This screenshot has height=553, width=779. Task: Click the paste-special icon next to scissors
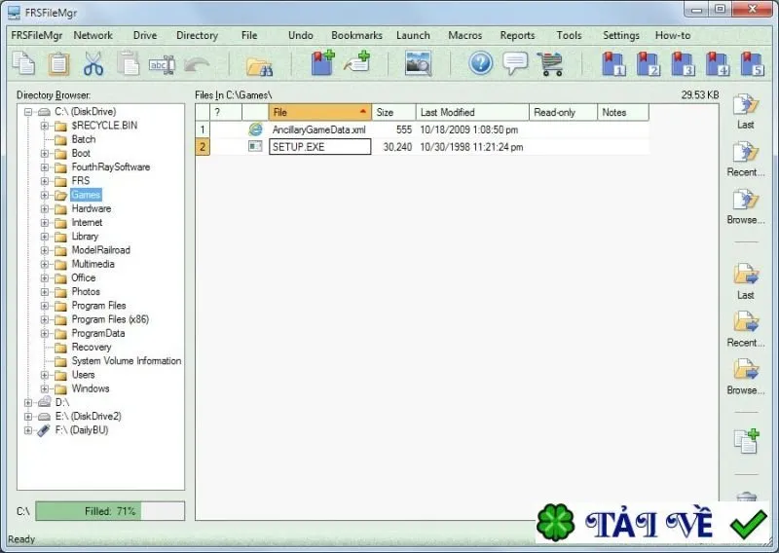point(129,63)
